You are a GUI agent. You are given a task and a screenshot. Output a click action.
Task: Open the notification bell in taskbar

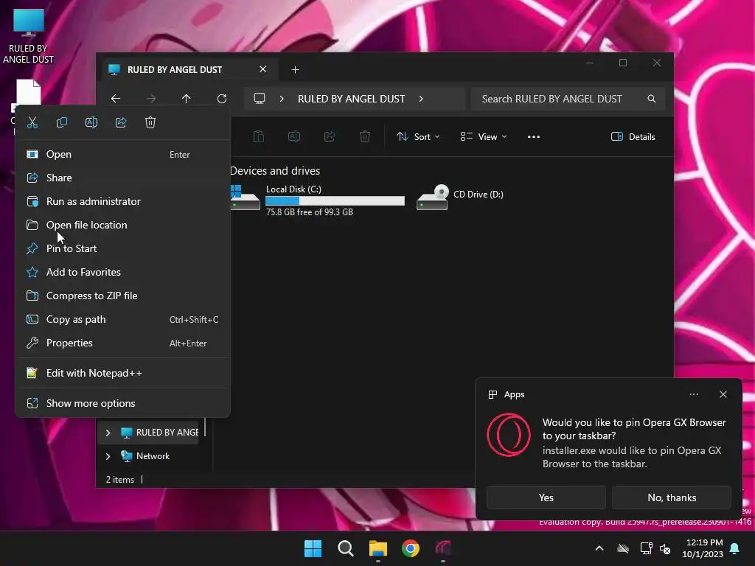735,548
